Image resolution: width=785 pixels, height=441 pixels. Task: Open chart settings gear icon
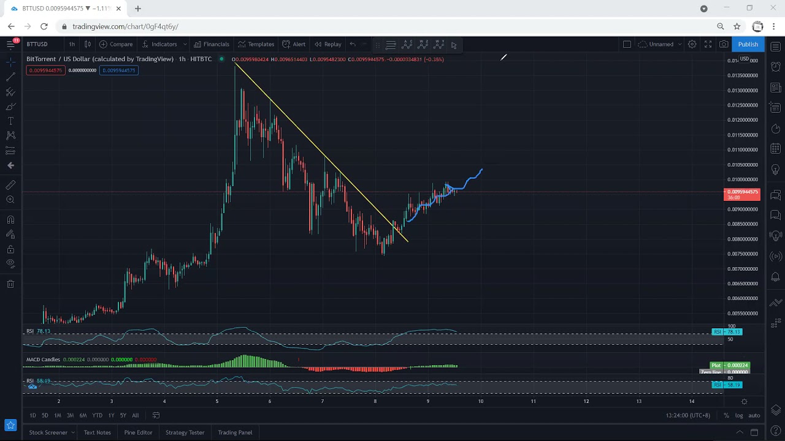692,44
